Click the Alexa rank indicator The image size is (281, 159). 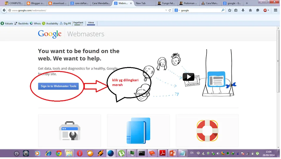tap(91, 23)
